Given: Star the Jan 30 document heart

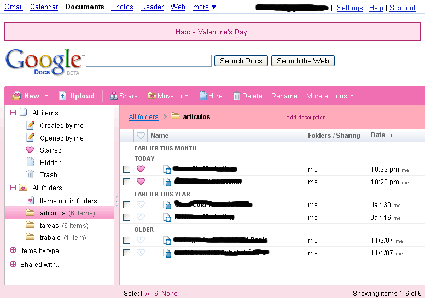Looking at the screenshot, I should point(141,204).
